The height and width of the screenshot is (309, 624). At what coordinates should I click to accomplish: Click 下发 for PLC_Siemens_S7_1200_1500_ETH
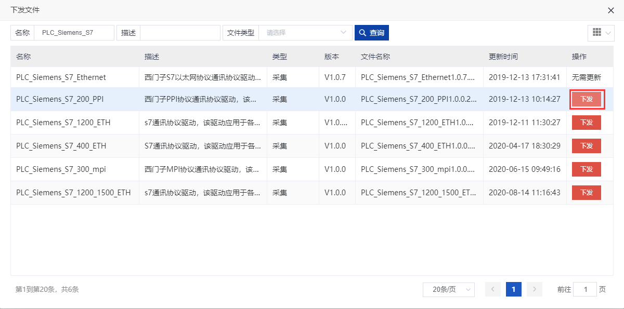tap(587, 193)
